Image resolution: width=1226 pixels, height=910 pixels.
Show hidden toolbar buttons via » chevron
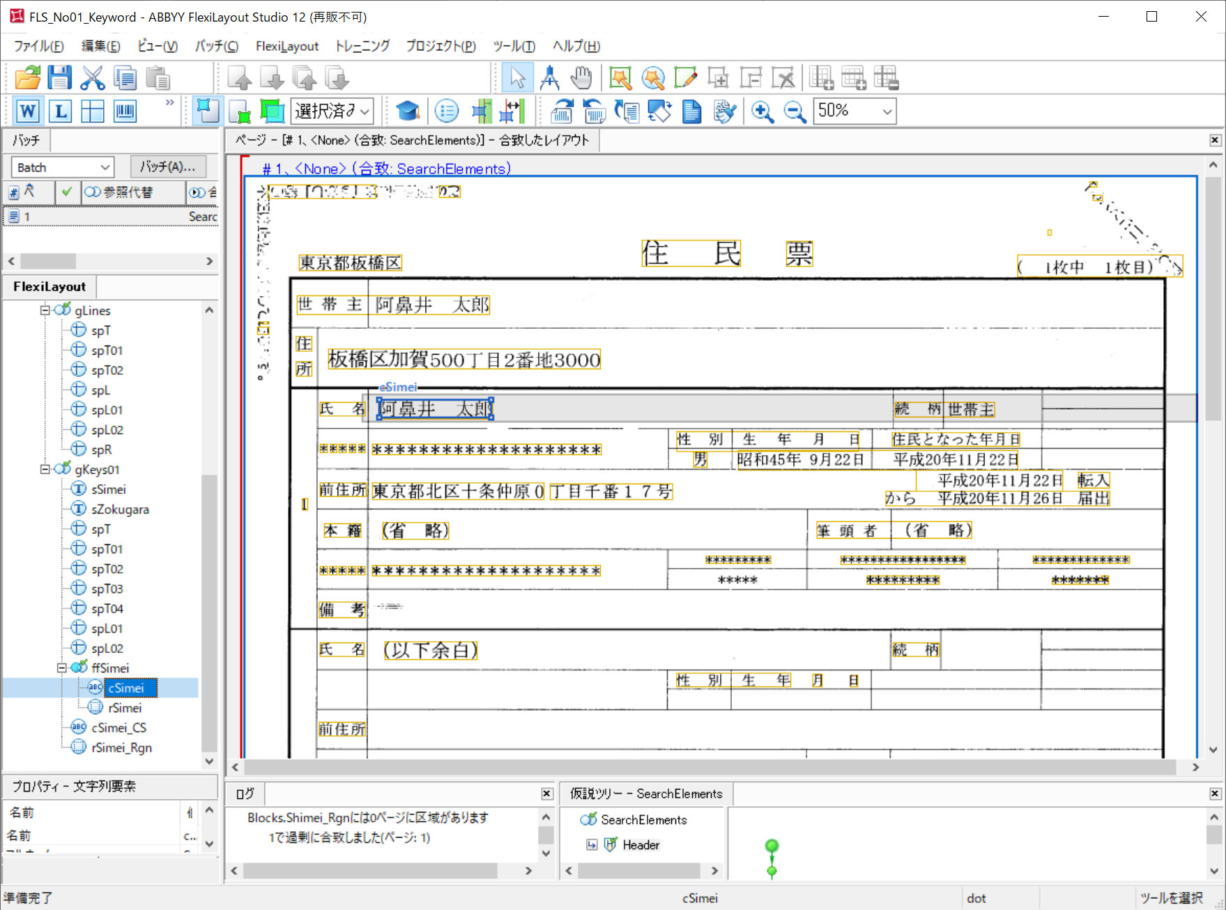(169, 102)
